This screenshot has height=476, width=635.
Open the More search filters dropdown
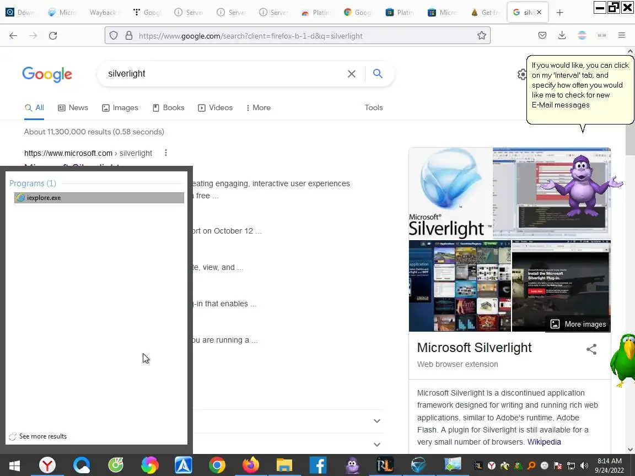pos(259,107)
